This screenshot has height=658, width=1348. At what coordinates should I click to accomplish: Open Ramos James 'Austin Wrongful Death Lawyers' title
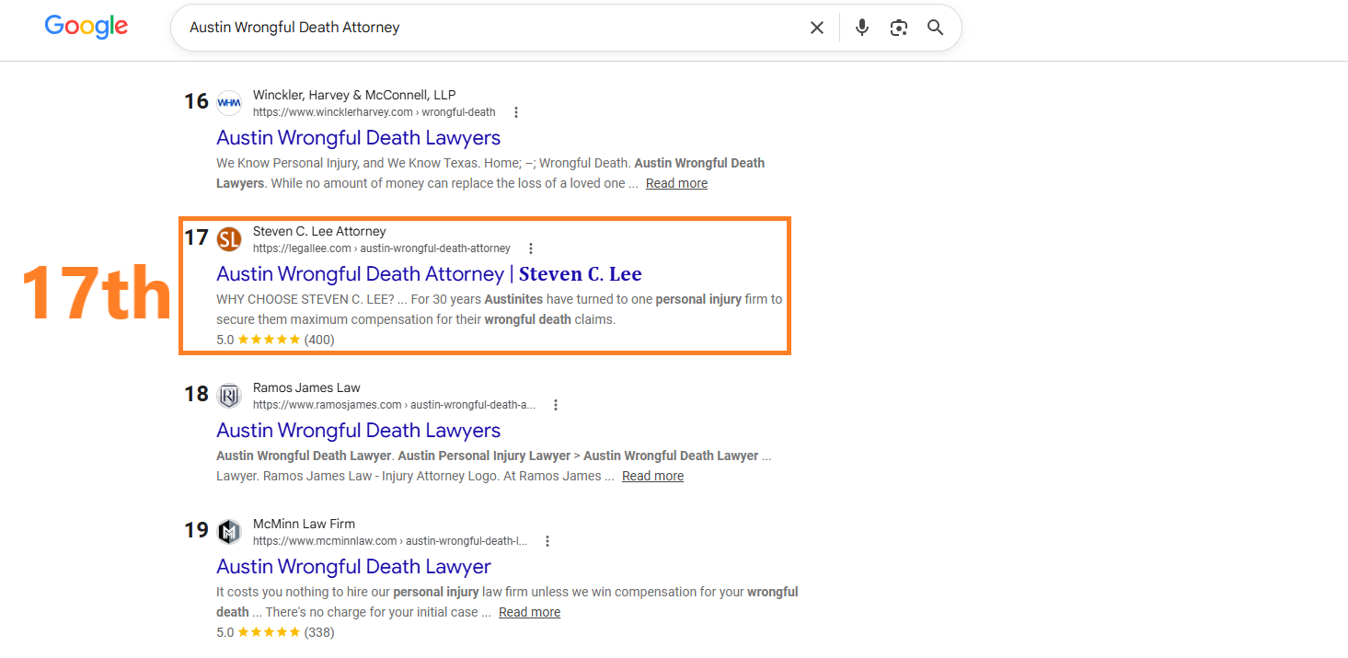coord(359,431)
